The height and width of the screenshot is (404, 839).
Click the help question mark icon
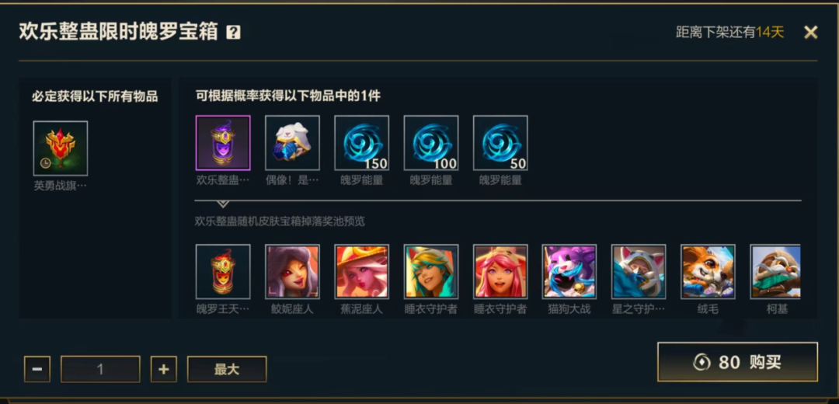click(233, 33)
